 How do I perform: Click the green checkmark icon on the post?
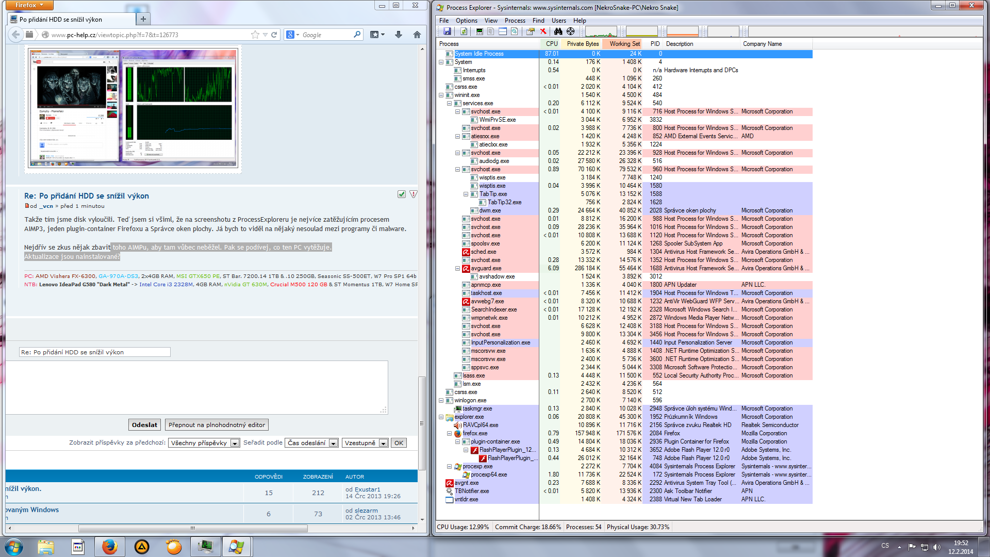coord(402,194)
